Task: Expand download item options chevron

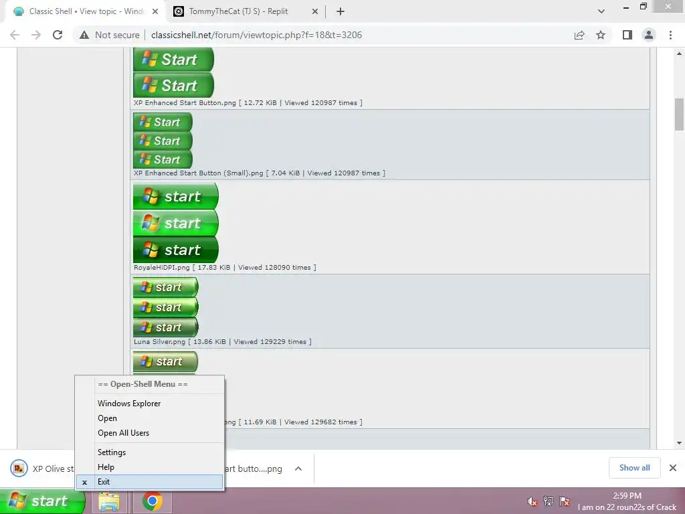Action: click(x=298, y=468)
